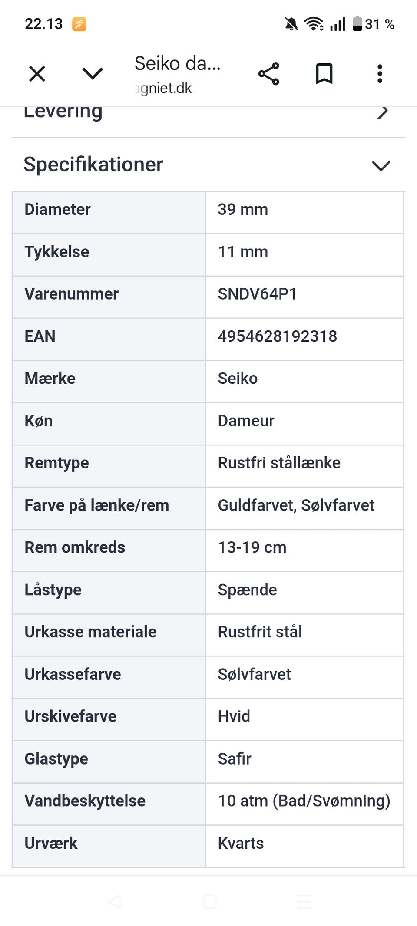Tap the running-figure notification icon in status bar
Screen dimensions: 417x926
tap(79, 24)
